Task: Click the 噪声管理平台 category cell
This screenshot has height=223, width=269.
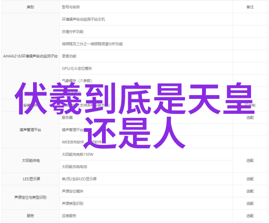Action: point(31,129)
